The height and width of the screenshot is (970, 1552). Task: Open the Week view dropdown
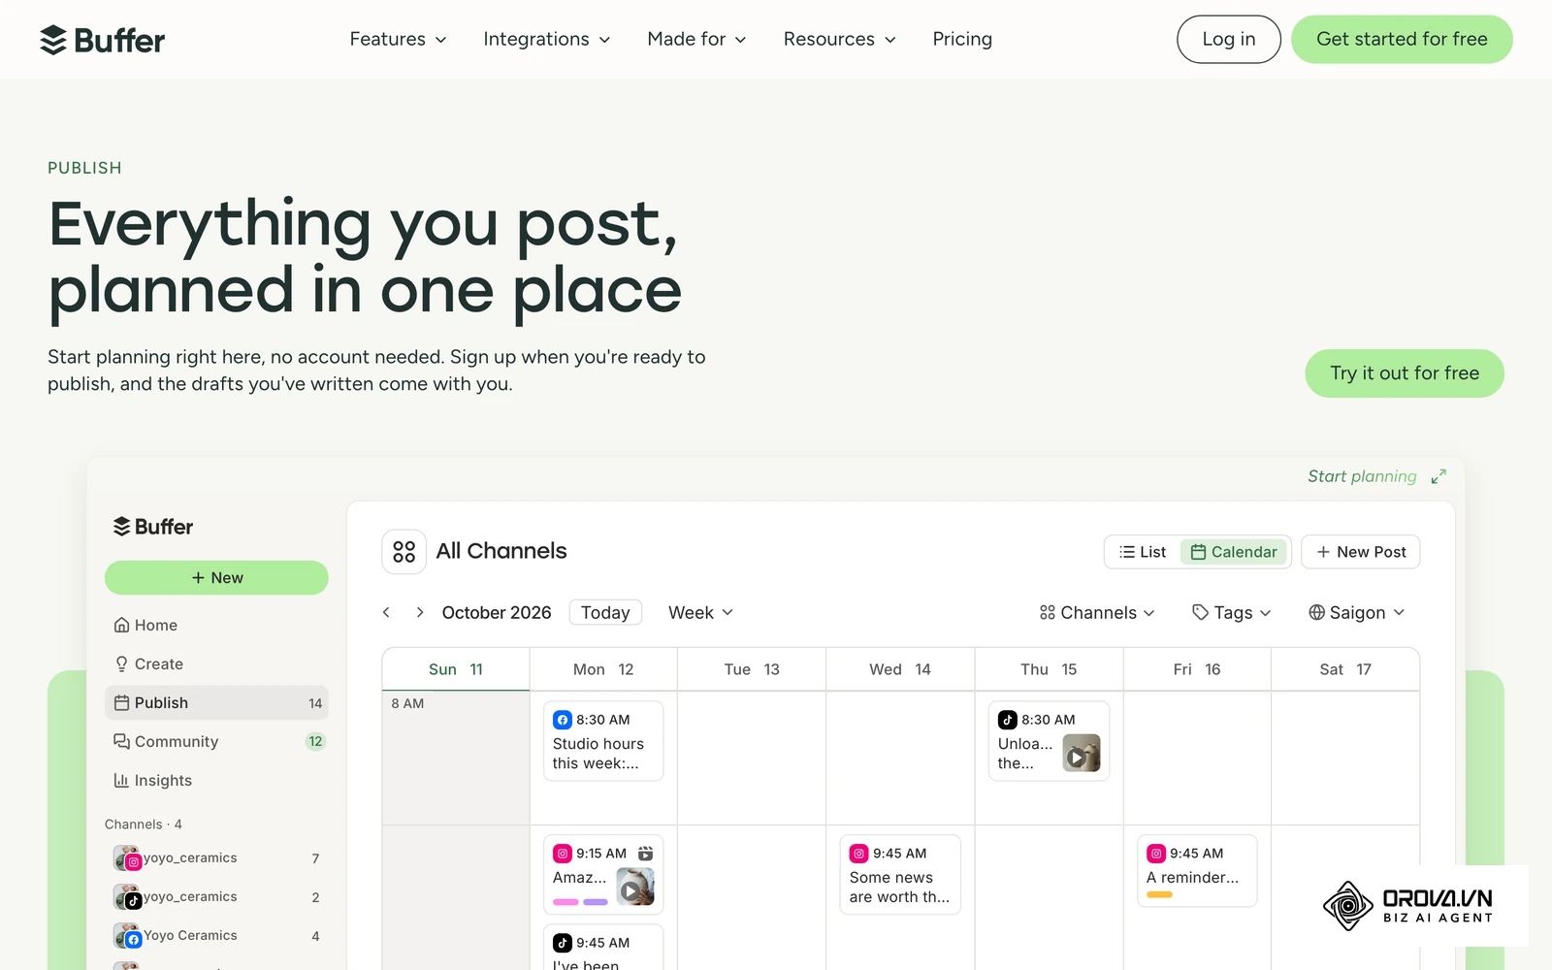[x=700, y=612]
